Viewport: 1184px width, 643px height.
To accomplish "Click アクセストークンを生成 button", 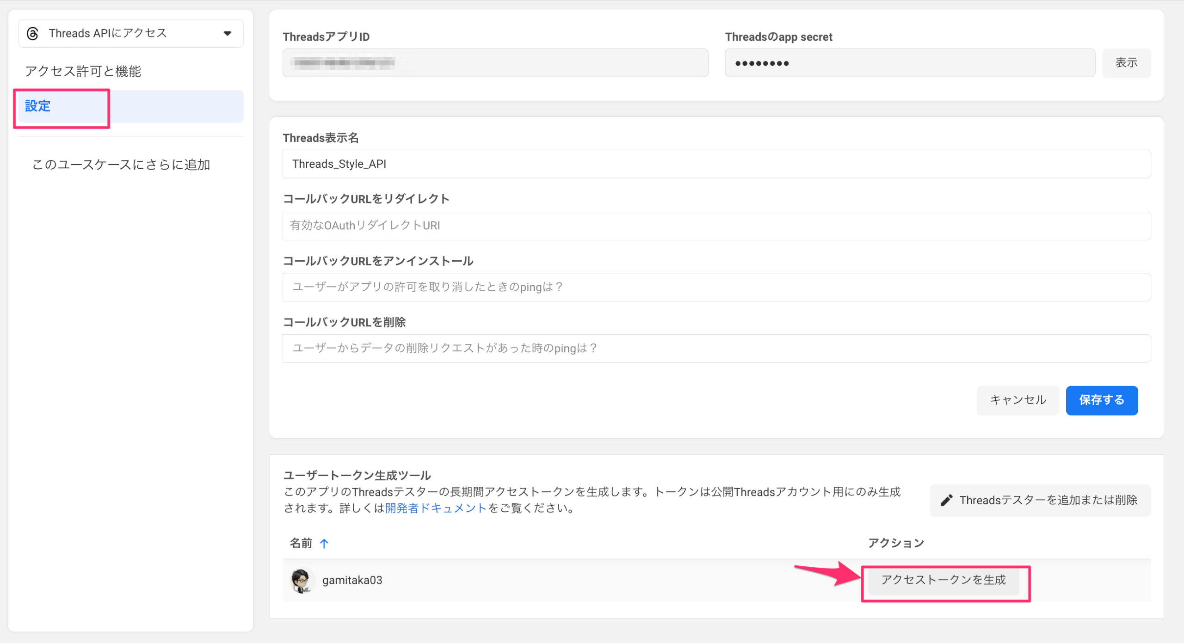I will pos(943,580).
